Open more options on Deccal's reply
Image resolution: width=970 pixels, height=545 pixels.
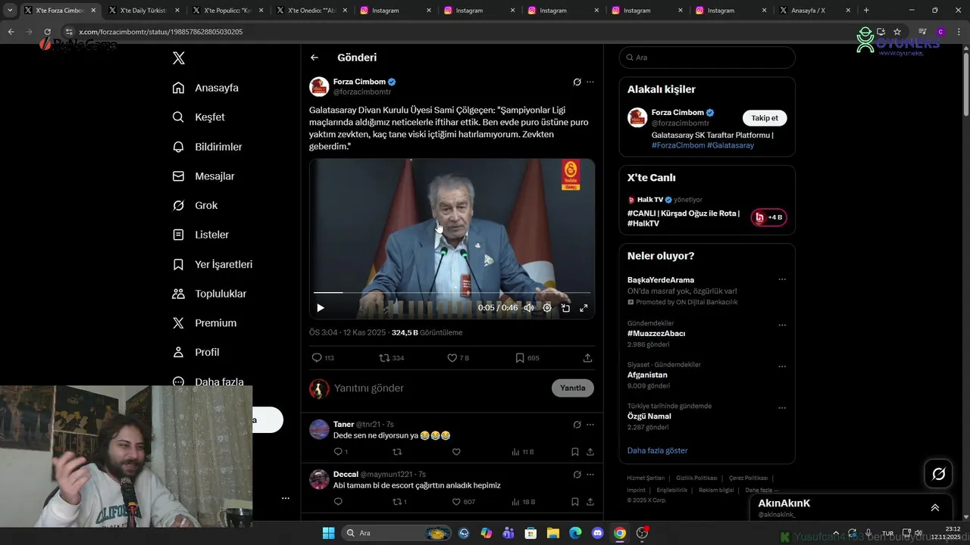click(590, 475)
